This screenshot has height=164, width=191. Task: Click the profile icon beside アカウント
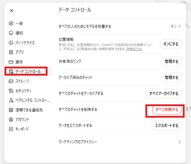tap(11, 120)
